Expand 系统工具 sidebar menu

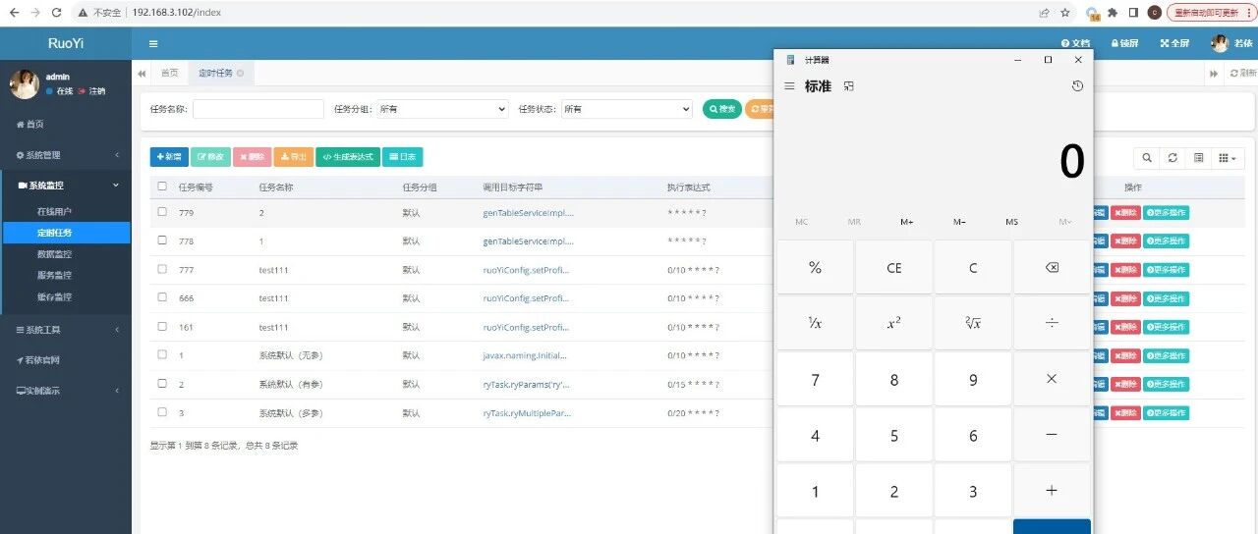pos(65,330)
